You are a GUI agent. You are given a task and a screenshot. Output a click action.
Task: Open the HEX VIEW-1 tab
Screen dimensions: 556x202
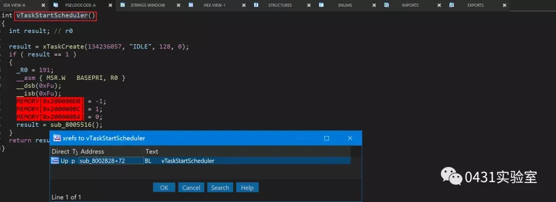coord(215,5)
